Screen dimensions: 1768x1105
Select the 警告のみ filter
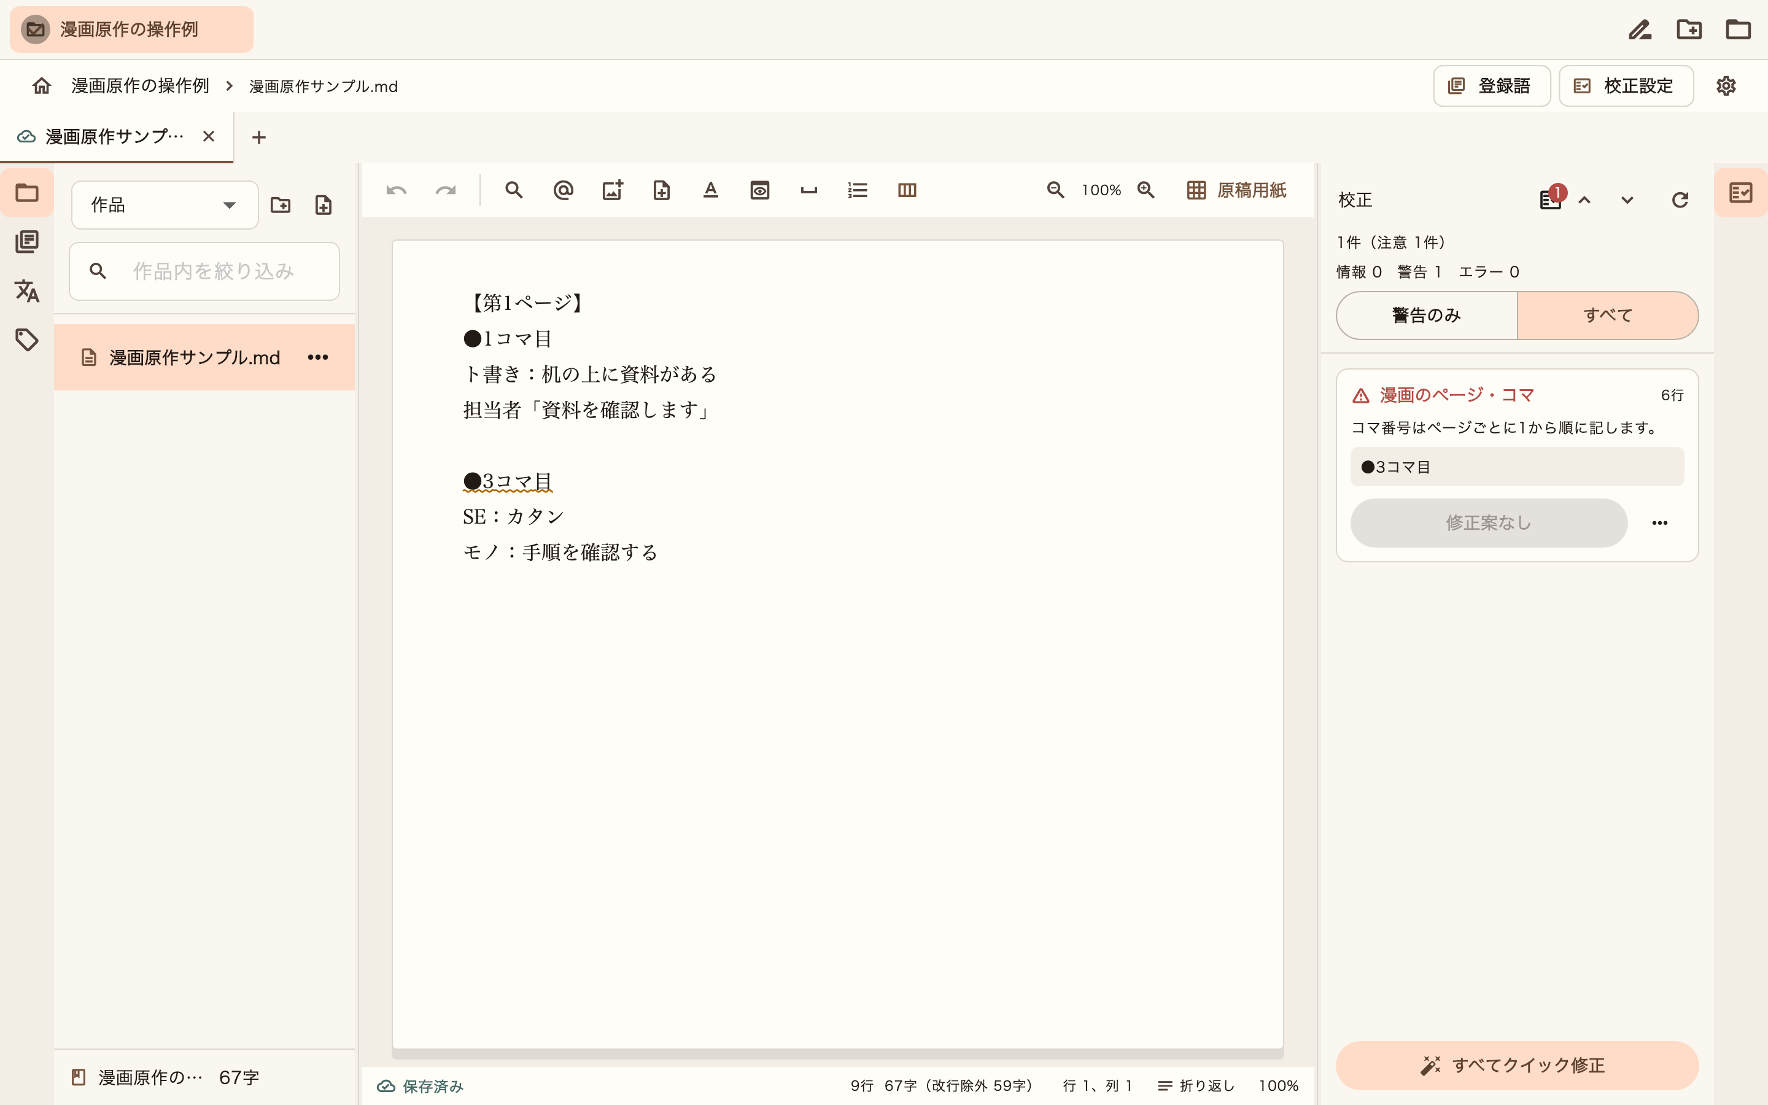coord(1427,315)
